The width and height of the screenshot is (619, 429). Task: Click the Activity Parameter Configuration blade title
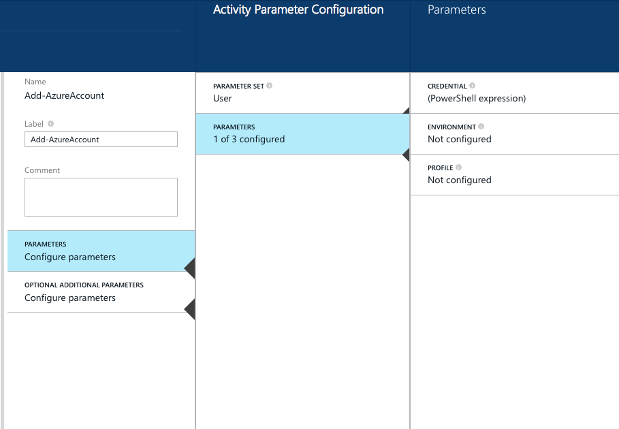(x=298, y=10)
